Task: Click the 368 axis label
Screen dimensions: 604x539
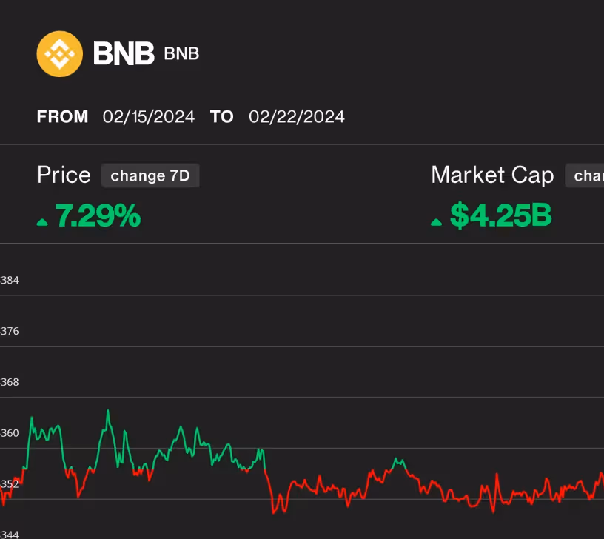Action: tap(10, 382)
